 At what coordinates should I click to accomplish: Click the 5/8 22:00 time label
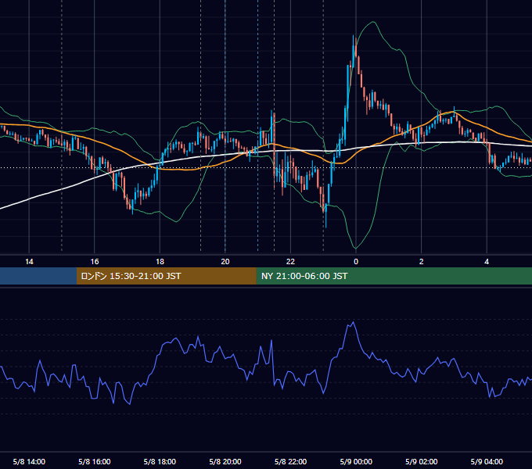[290, 461]
